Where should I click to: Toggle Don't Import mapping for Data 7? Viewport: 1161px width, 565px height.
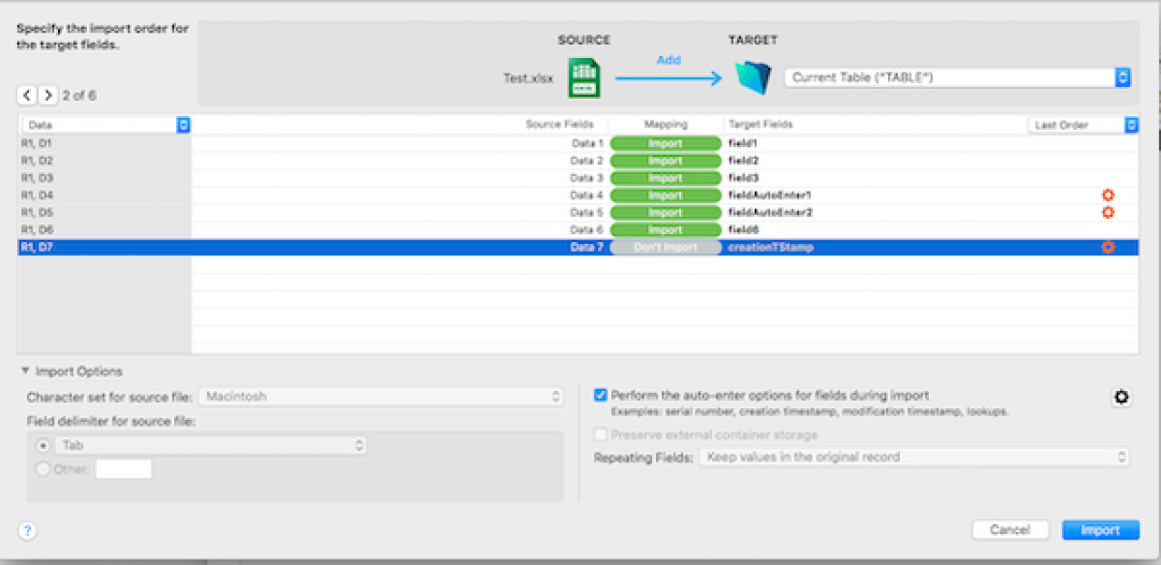coord(666,247)
